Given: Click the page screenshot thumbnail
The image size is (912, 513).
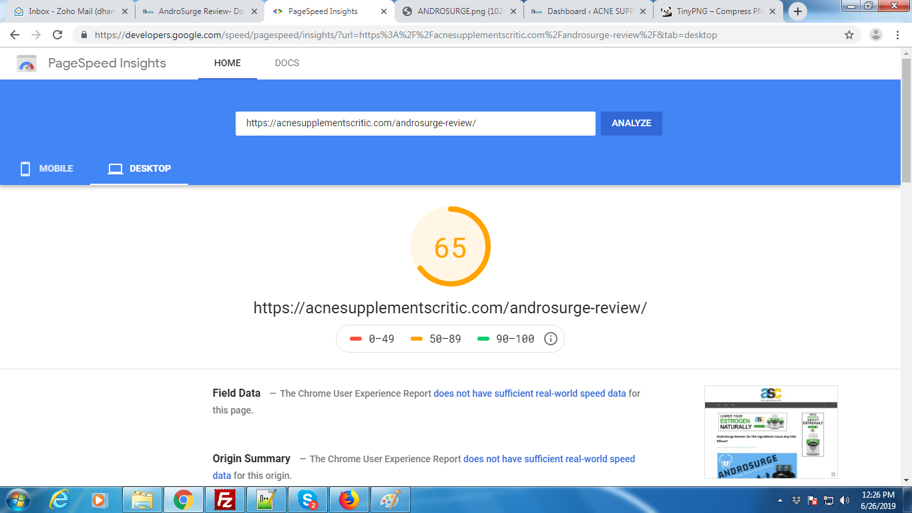Looking at the screenshot, I should click(770, 432).
